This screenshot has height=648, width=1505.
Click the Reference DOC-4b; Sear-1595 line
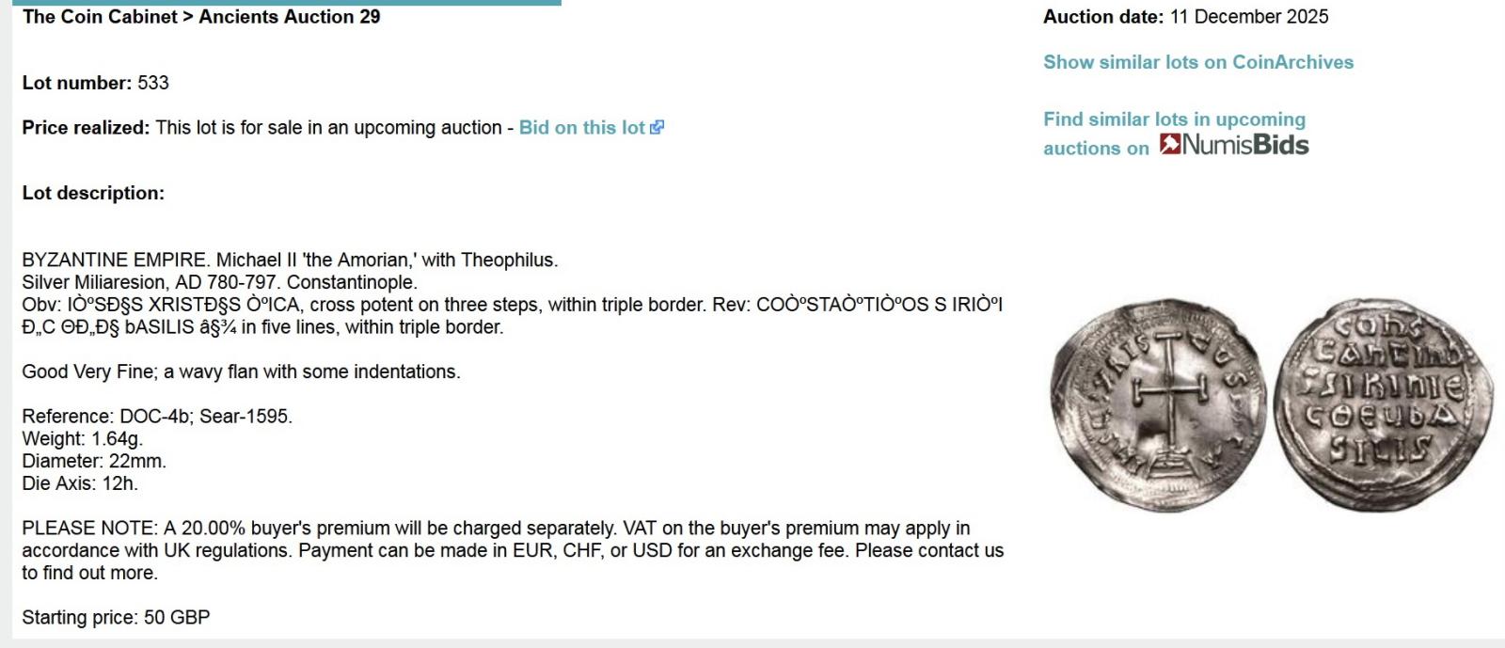coord(157,416)
